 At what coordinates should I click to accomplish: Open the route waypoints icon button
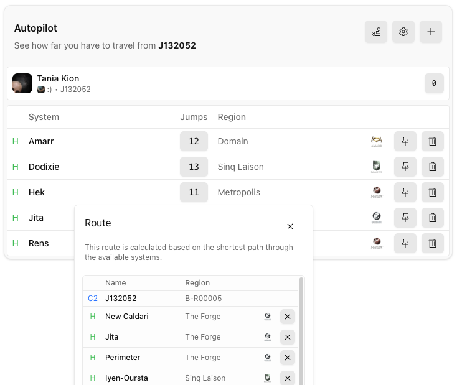(x=376, y=32)
